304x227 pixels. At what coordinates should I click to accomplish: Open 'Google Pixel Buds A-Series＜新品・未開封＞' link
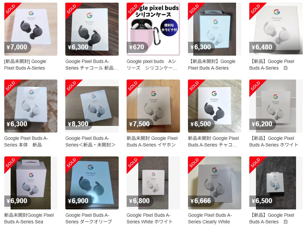click(91, 142)
